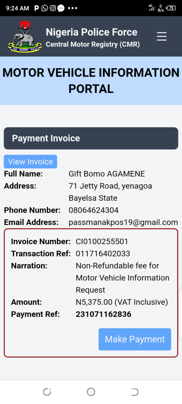Tap the battery level indicator
Image resolution: width=182 pixels, height=404 pixels.
[171, 8]
